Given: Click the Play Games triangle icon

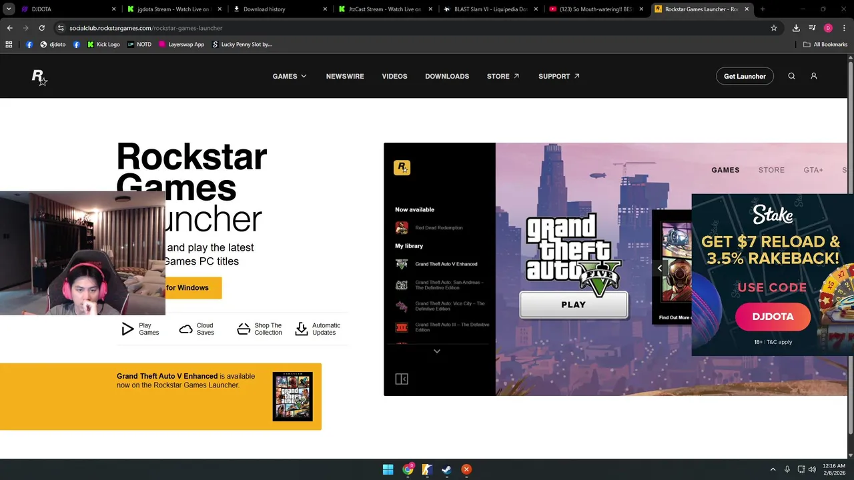Looking at the screenshot, I should click(x=127, y=329).
